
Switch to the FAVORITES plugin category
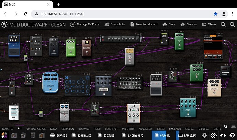pyautogui.click(x=8, y=129)
